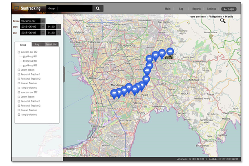Click the blue car marker near White Plains
Screen dimensions: 249x166
tap(147, 71)
